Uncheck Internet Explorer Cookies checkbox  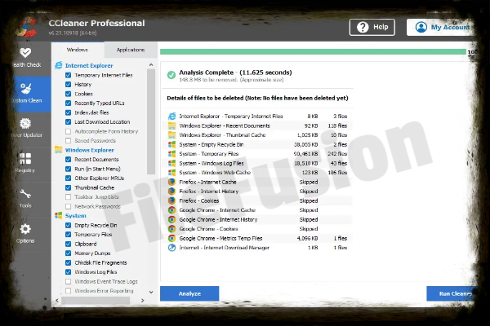(68, 94)
